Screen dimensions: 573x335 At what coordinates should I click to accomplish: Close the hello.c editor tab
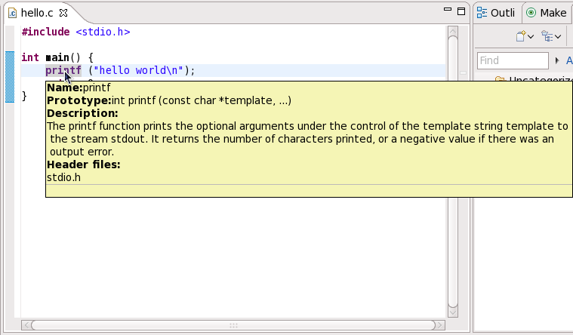click(x=63, y=13)
